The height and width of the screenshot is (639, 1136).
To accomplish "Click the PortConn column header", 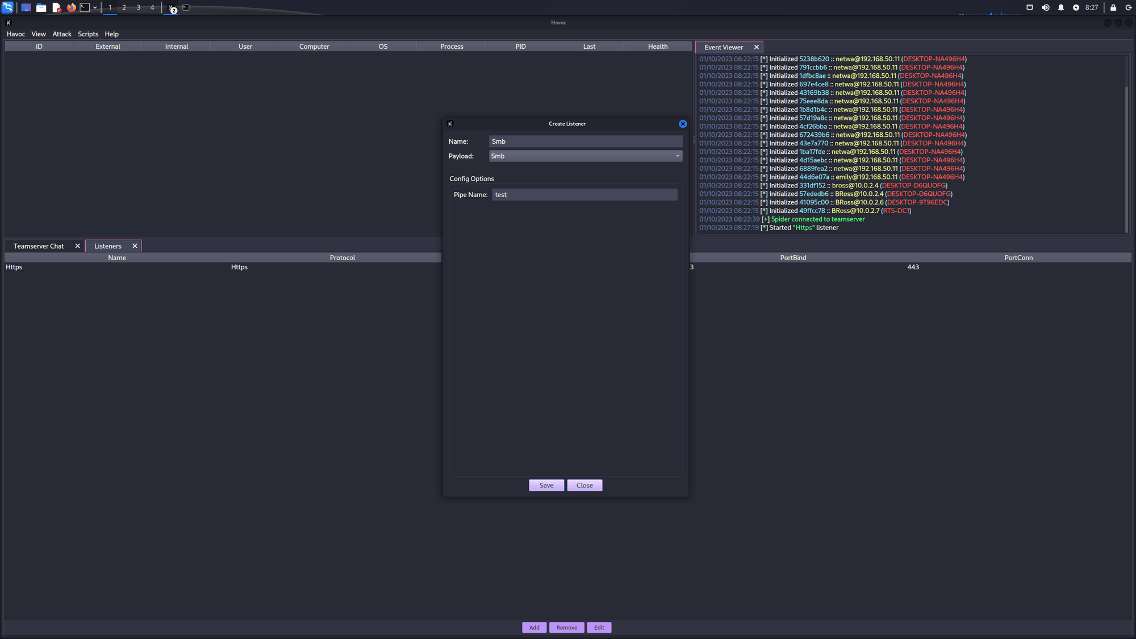I will pos(1018,258).
